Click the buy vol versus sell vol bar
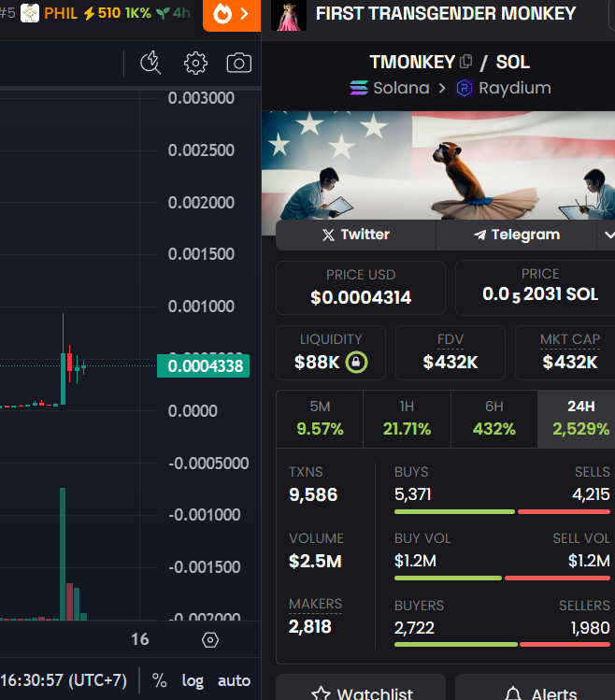Image resolution: width=615 pixels, height=700 pixels. (x=502, y=579)
